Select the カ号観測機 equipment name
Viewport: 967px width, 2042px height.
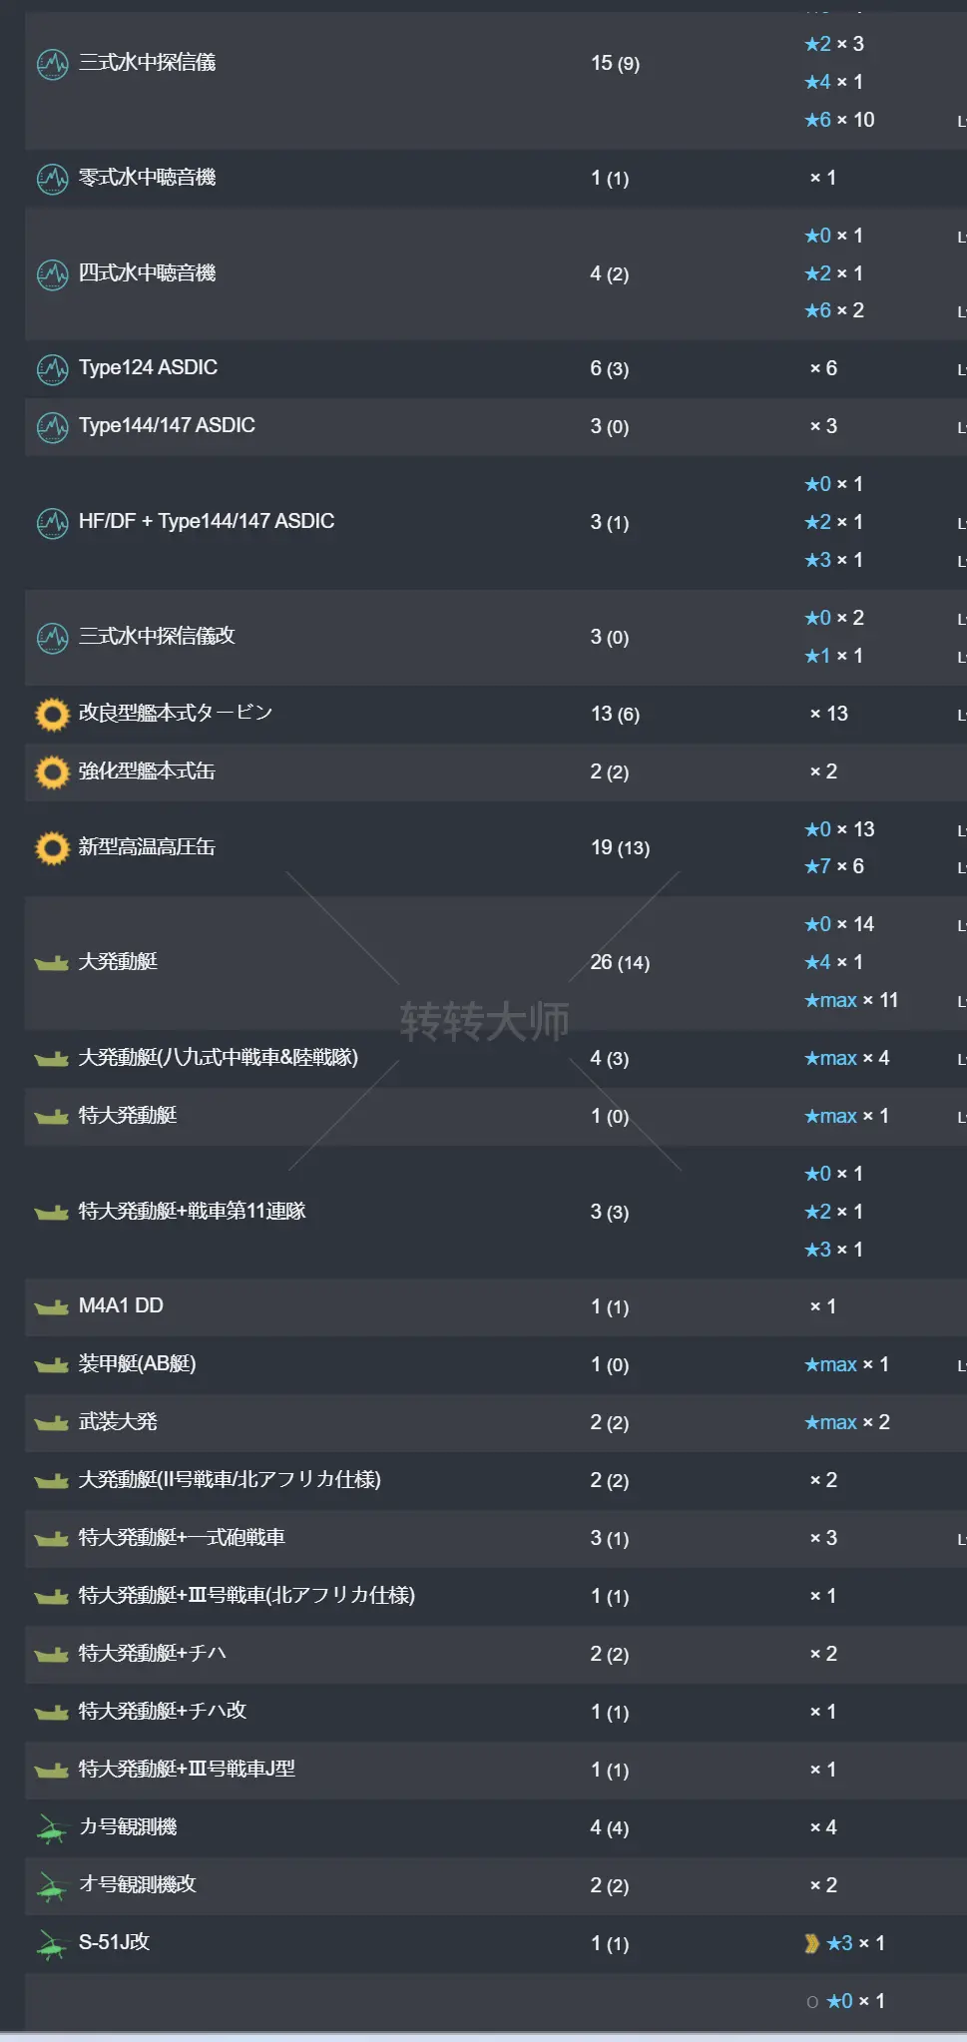[128, 1826]
